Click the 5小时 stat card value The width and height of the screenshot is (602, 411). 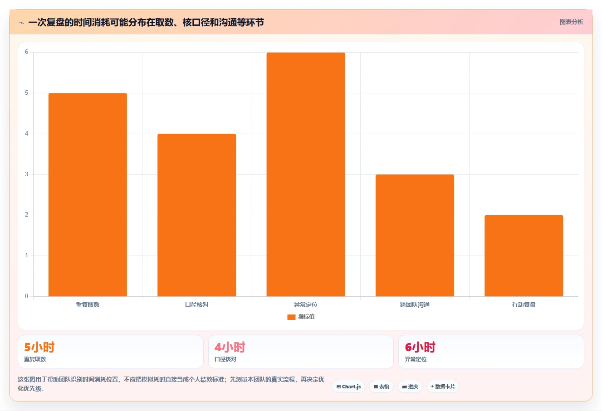pyautogui.click(x=39, y=347)
